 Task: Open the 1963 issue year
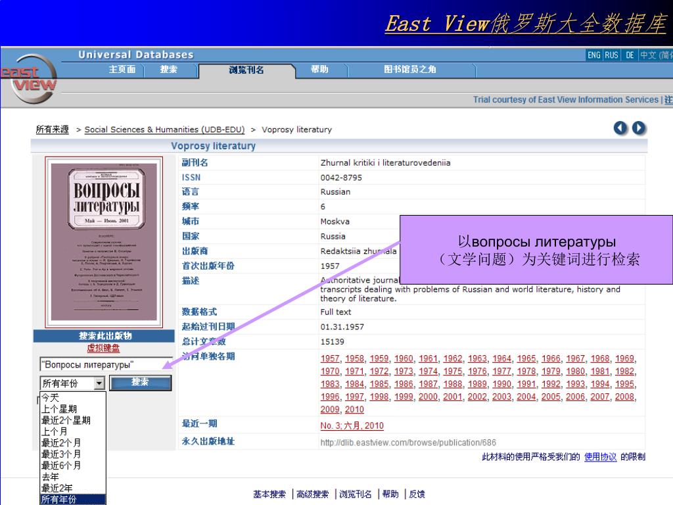tap(477, 358)
